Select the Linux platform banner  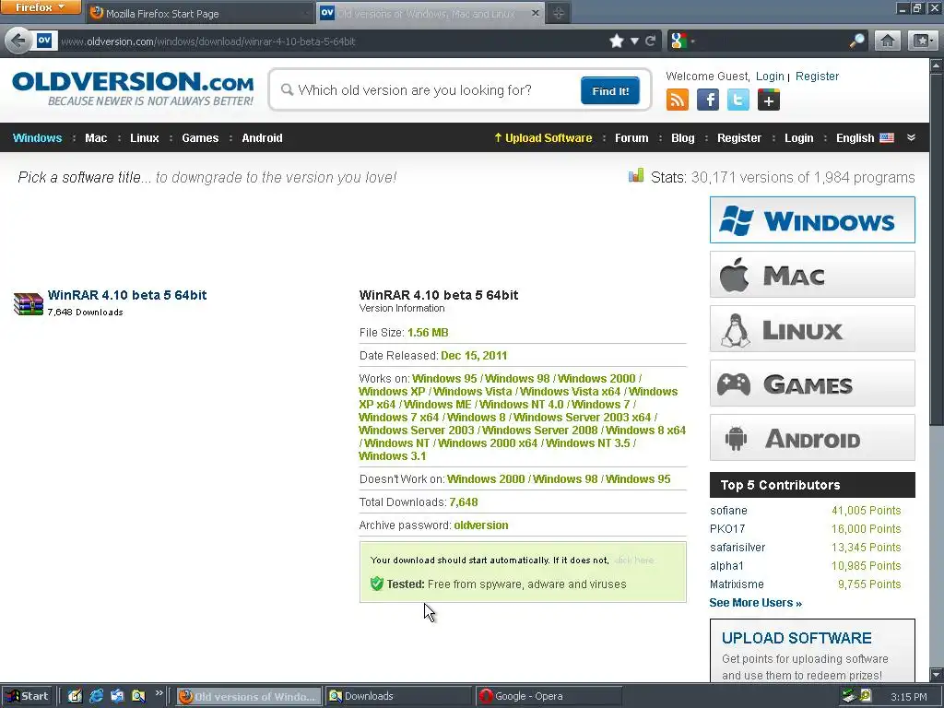click(812, 329)
